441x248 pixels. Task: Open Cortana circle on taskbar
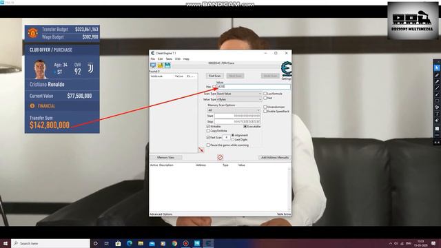click(x=95, y=243)
